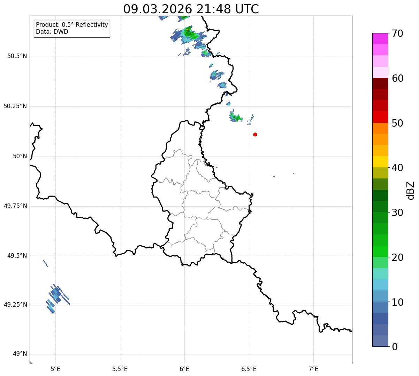Click the green radar echo northwest of the red dot
419x376 pixels.
236,116
